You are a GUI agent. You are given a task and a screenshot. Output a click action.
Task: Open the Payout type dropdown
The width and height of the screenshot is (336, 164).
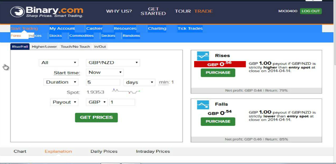click(x=64, y=102)
